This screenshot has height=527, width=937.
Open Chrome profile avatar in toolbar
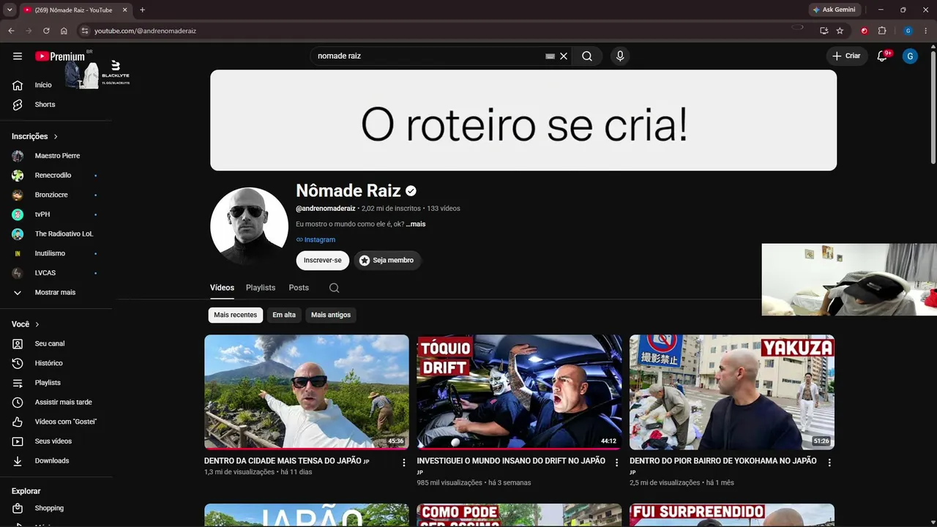[908, 31]
